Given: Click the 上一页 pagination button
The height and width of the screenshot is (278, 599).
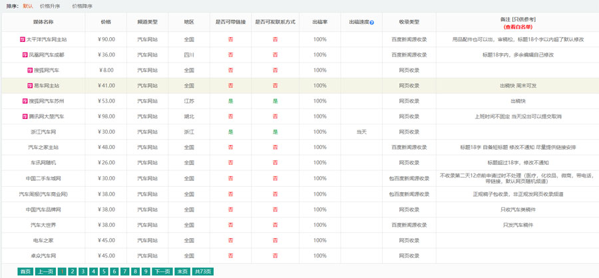Looking at the screenshot, I should pos(45,271).
